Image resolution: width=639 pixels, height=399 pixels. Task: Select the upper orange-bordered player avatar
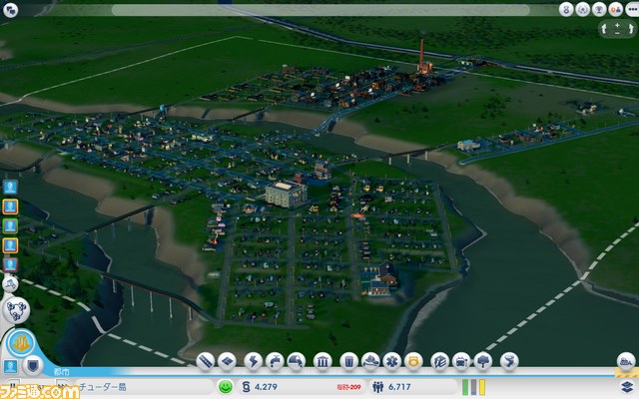[10, 206]
